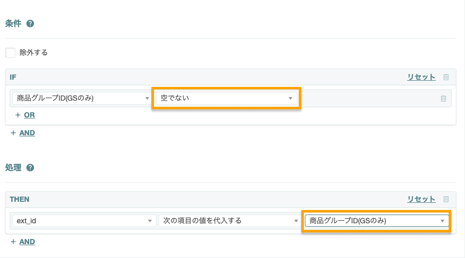Screen dimensions: 465x258
Task: Click the plus icon beside AND under THEN
Action: coord(13,242)
